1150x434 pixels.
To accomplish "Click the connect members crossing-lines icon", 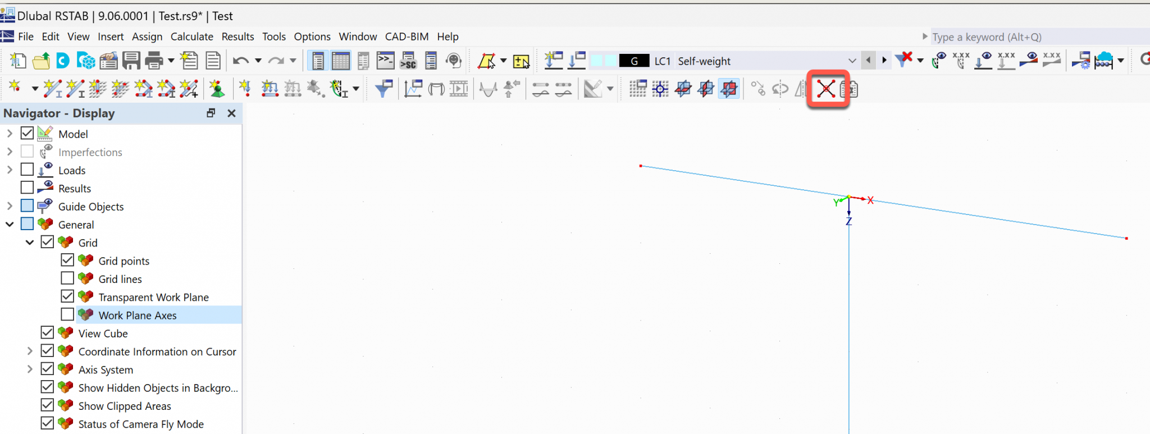I will 826,89.
